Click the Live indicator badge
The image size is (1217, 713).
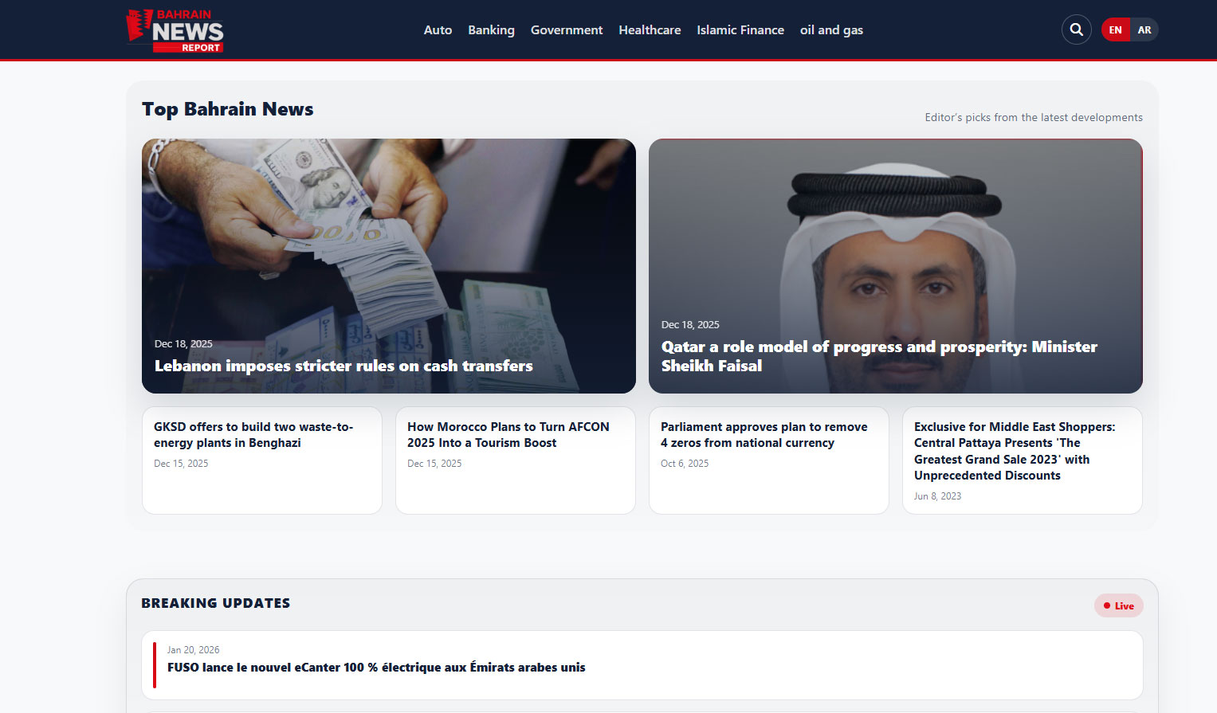point(1118,605)
